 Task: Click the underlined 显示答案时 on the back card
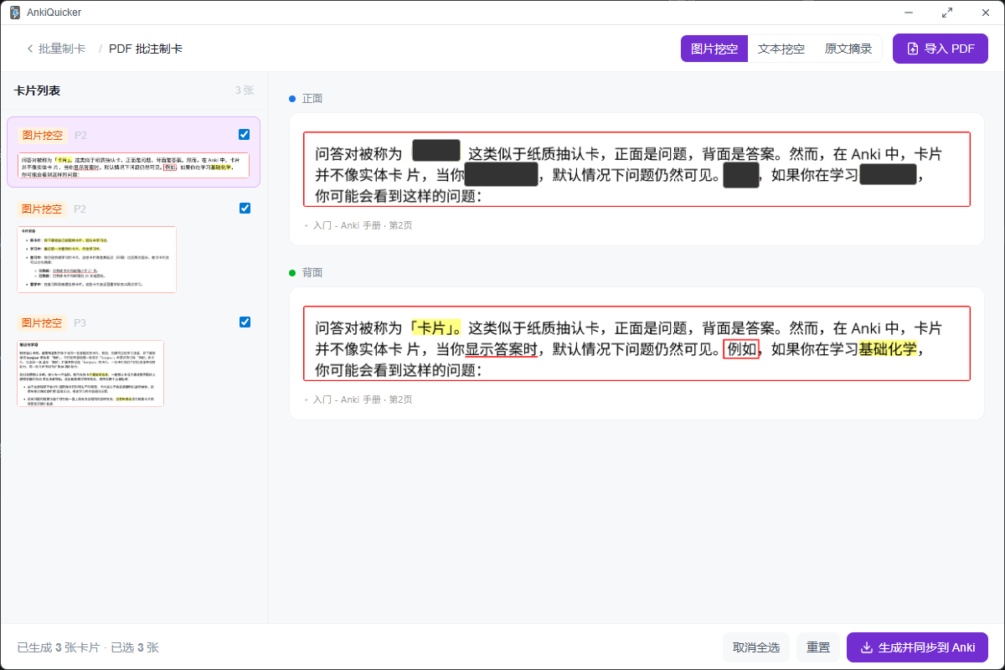point(501,349)
